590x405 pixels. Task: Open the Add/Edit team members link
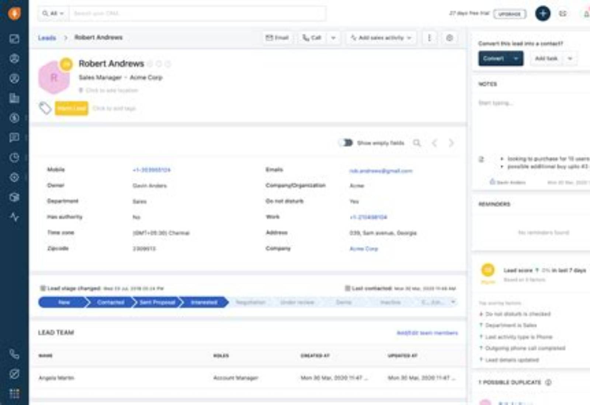427,333
